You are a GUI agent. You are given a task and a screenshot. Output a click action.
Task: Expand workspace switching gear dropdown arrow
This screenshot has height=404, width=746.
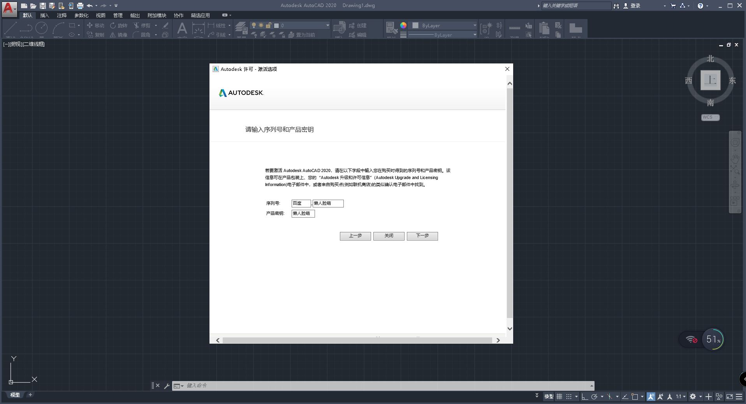tap(700, 397)
